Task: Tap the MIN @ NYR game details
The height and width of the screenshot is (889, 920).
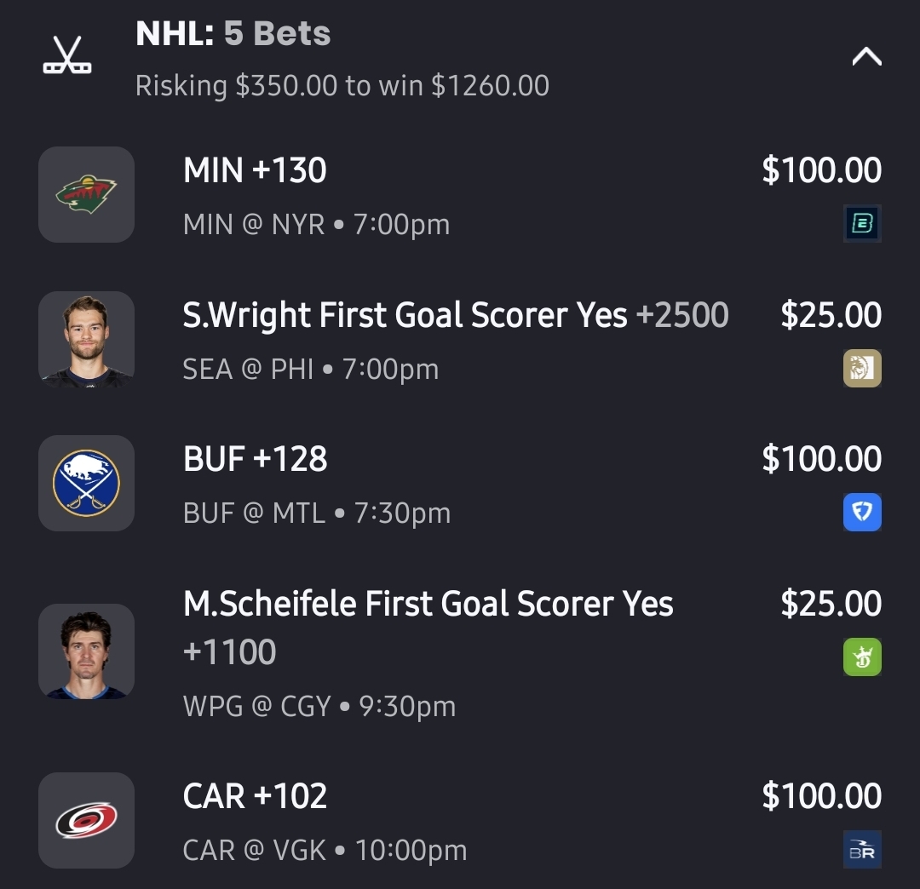Action: [316, 225]
